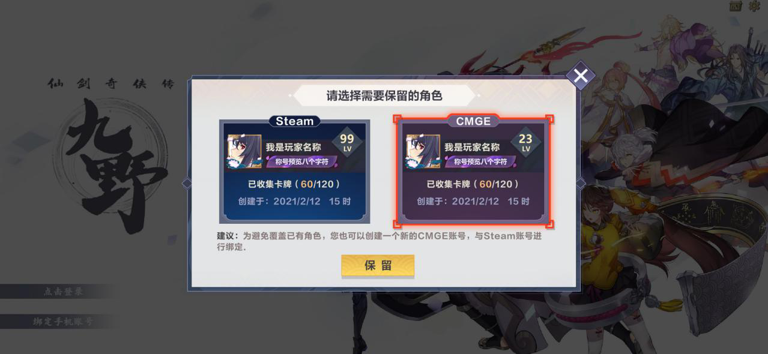The width and height of the screenshot is (768, 354).
Task: Click the CMGE label tab
Action: (x=473, y=121)
